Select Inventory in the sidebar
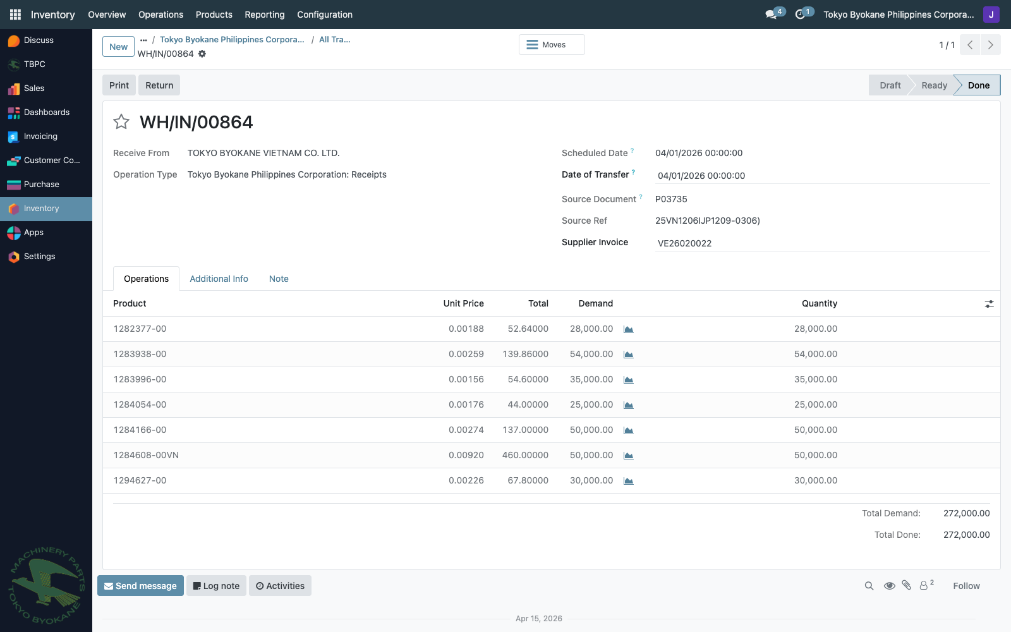This screenshot has width=1011, height=632. (46, 209)
